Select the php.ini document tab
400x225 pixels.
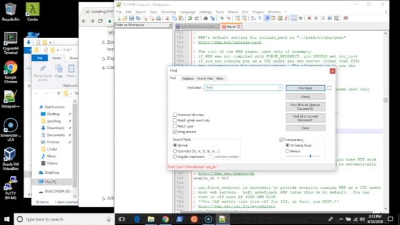[231, 26]
